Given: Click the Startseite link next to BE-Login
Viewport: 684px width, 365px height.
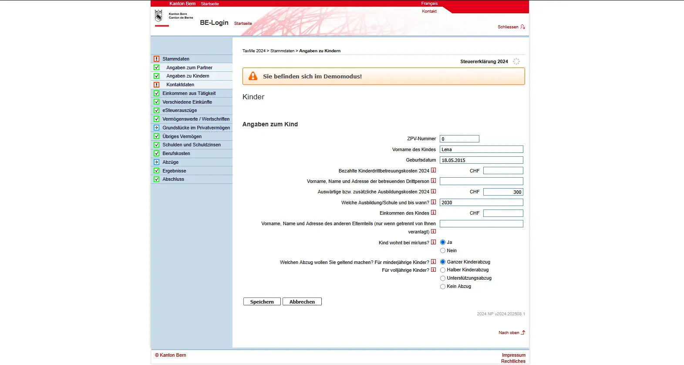Looking at the screenshot, I should point(243,24).
